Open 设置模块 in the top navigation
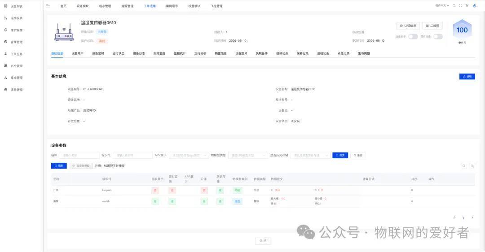The height and width of the screenshot is (252, 485). (x=194, y=6)
